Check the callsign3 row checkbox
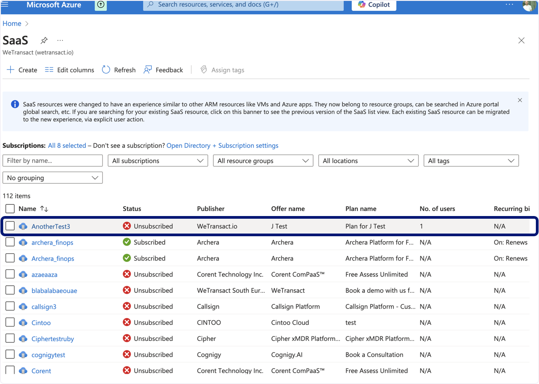Viewport: 539px width, 384px height. click(10, 306)
